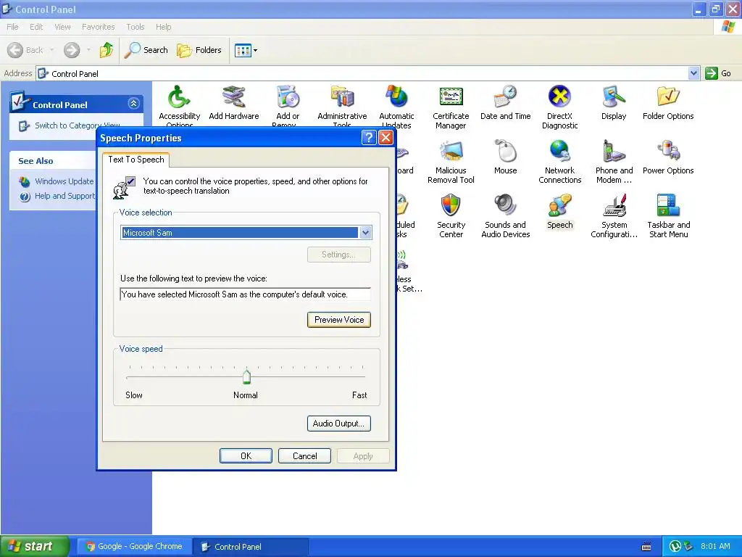Close the Speech Properties dialog
742x557 pixels.
(x=385, y=138)
